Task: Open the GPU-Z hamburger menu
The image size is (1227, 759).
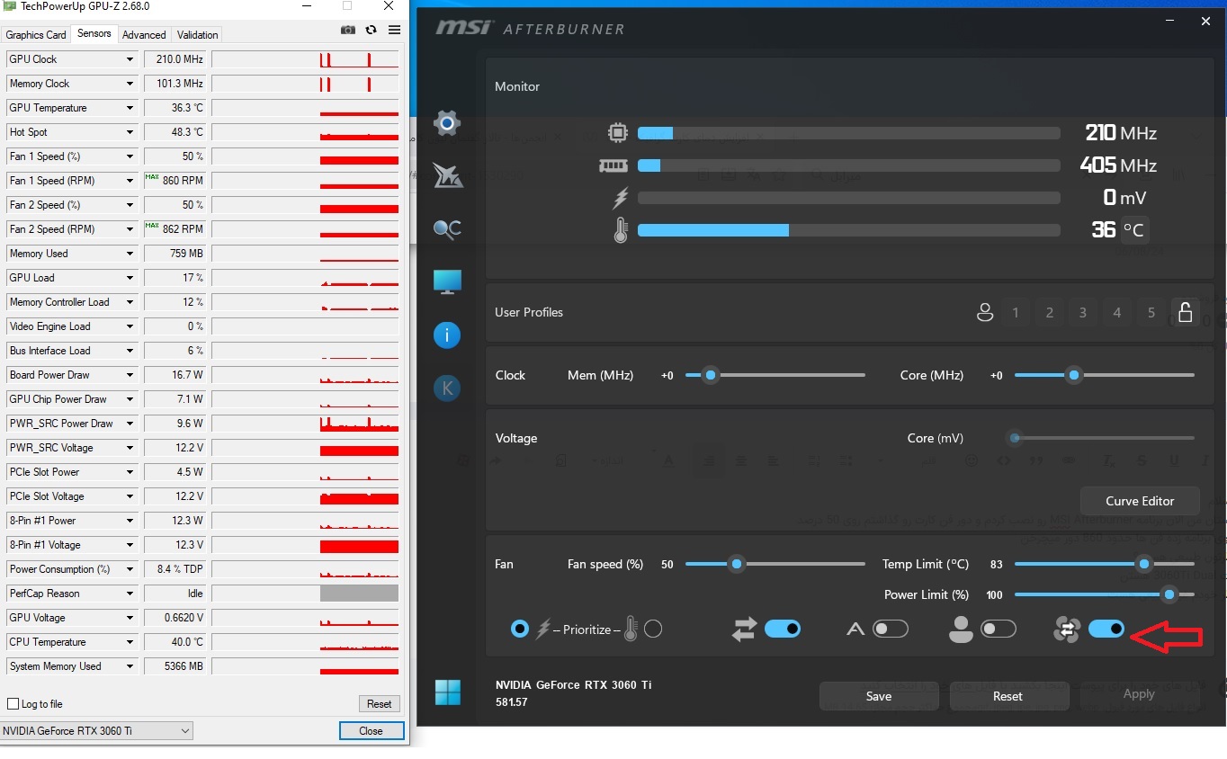Action: (x=394, y=30)
